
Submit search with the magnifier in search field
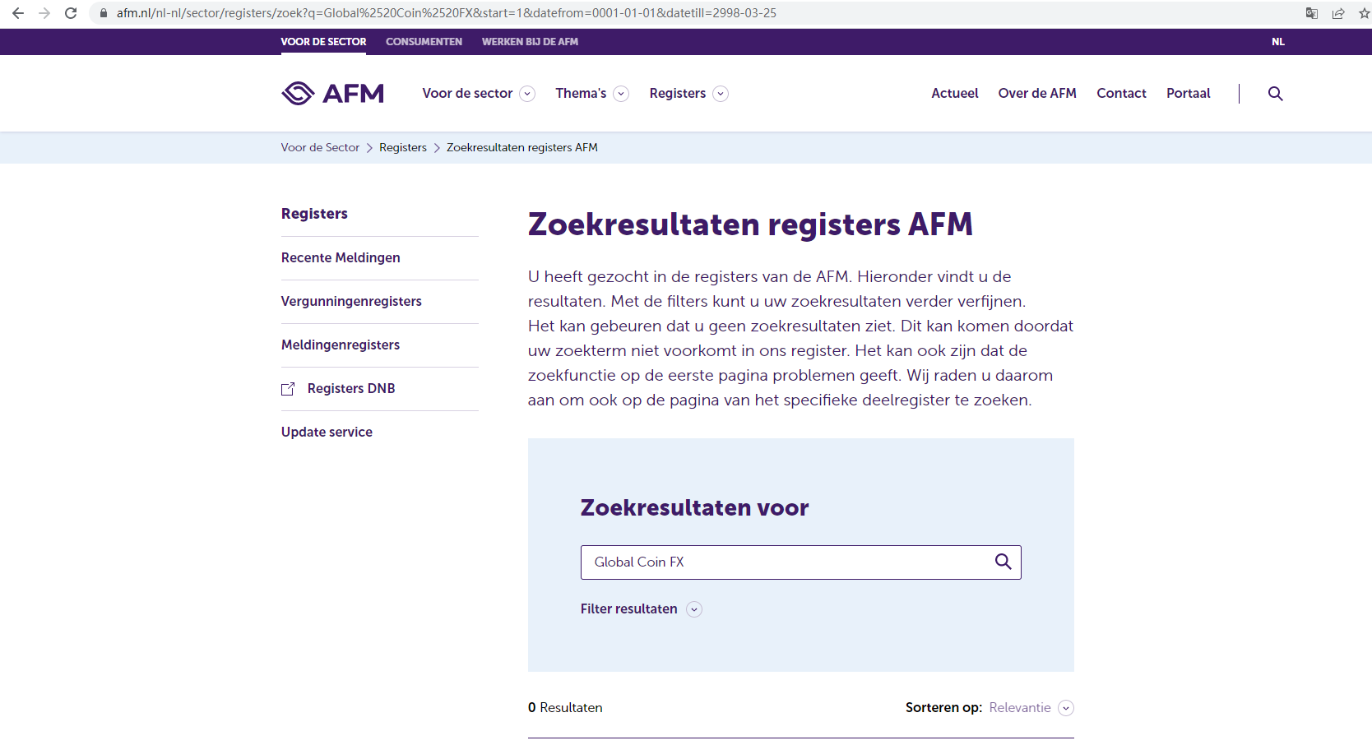click(x=1003, y=562)
